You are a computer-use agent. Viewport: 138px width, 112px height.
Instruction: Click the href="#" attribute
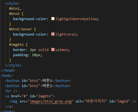point(19,96)
